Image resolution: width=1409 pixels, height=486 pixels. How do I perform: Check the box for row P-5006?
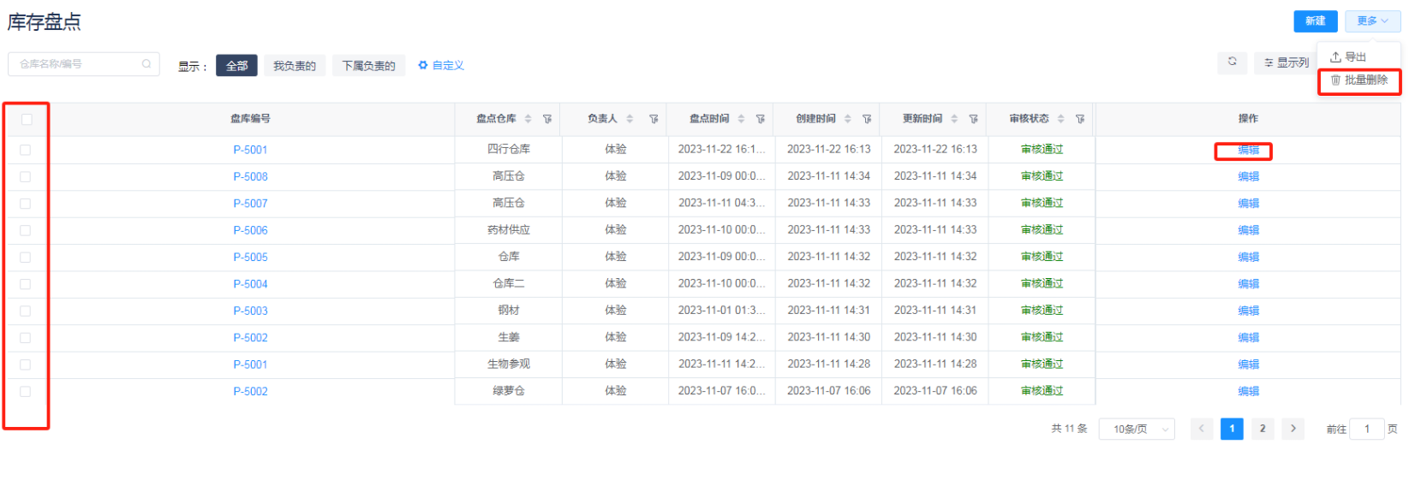pos(26,230)
